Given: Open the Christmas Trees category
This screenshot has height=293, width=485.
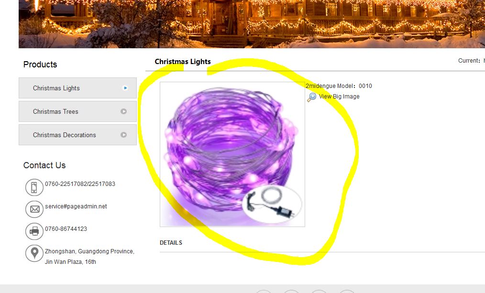Looking at the screenshot, I should click(x=77, y=111).
